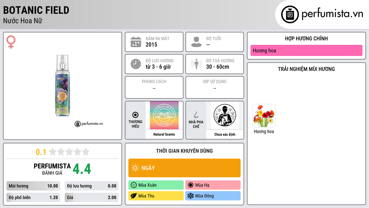Click the Hương hoa caption under the bouquet
369x208 pixels.
tap(264, 131)
